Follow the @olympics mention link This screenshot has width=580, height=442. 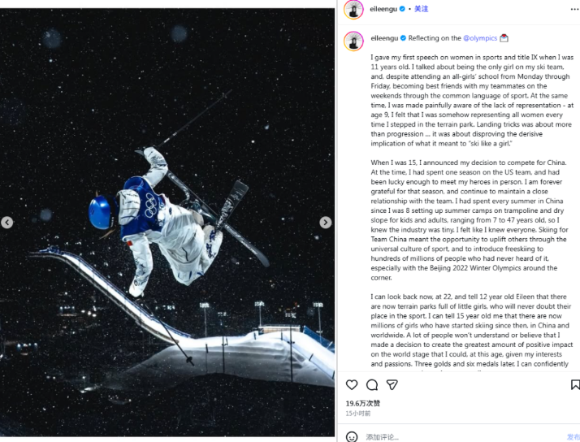(479, 37)
